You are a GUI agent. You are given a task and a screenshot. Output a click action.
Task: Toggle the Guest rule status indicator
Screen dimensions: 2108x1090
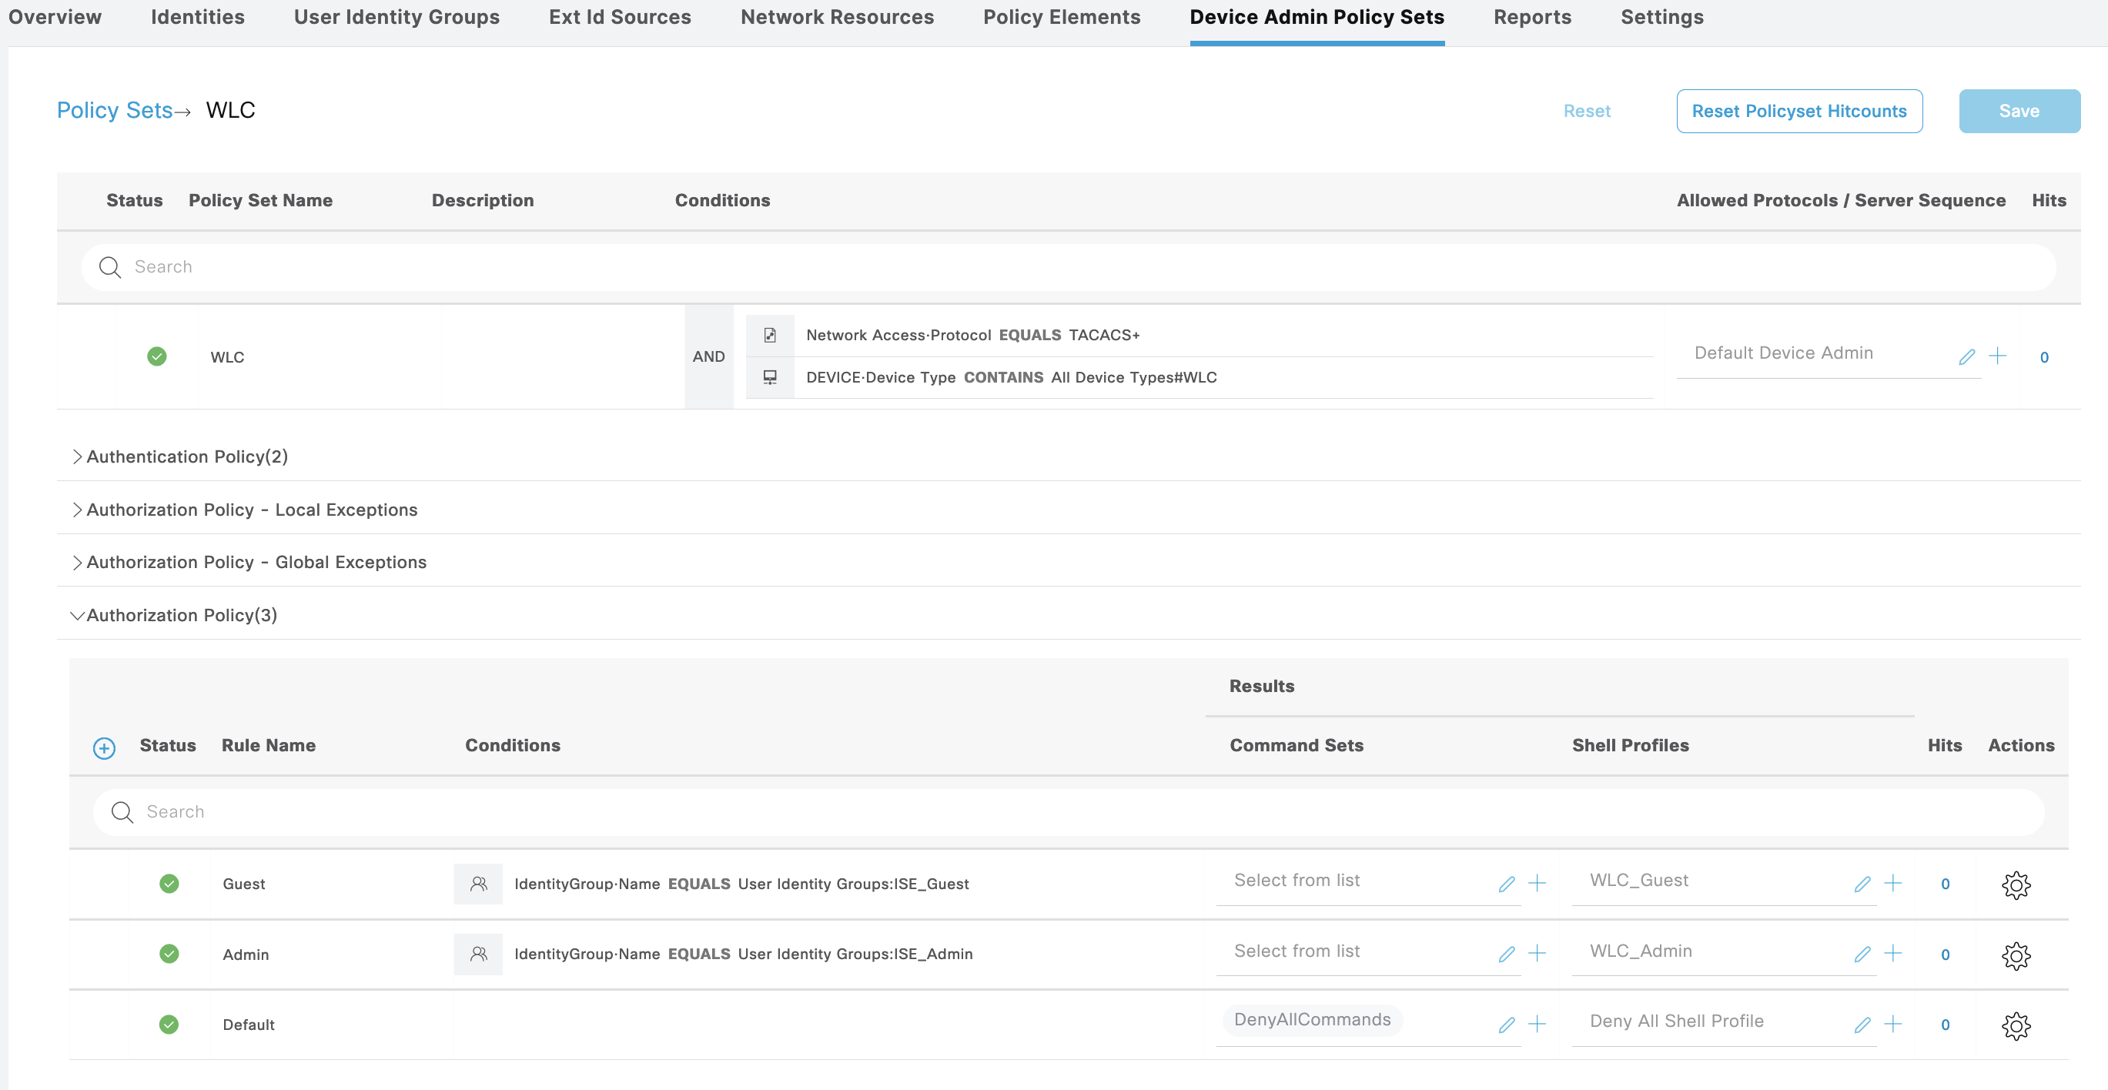[169, 884]
